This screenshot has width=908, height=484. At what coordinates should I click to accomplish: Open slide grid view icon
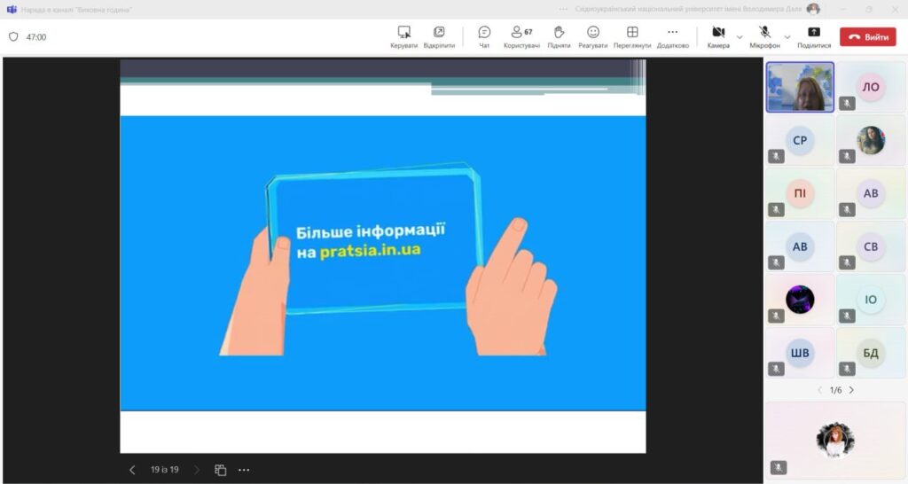[221, 470]
